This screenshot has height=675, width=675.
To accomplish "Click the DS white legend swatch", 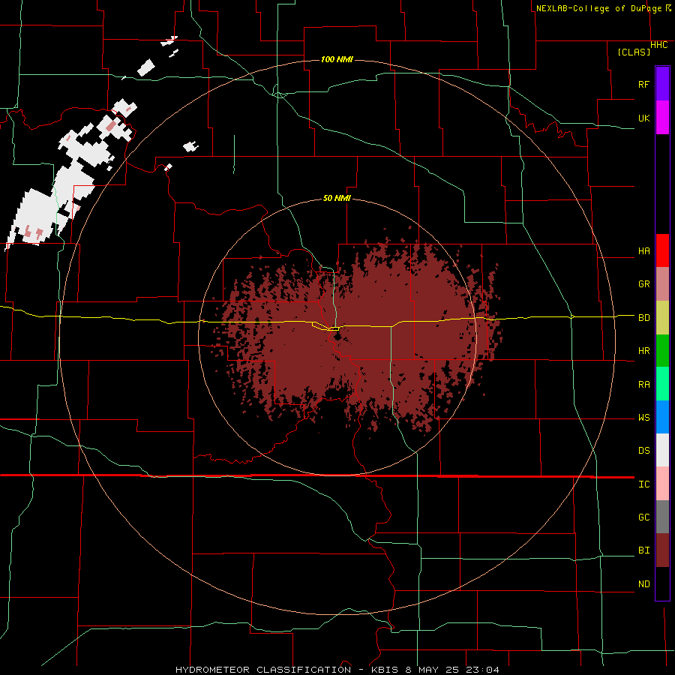I will click(x=662, y=450).
